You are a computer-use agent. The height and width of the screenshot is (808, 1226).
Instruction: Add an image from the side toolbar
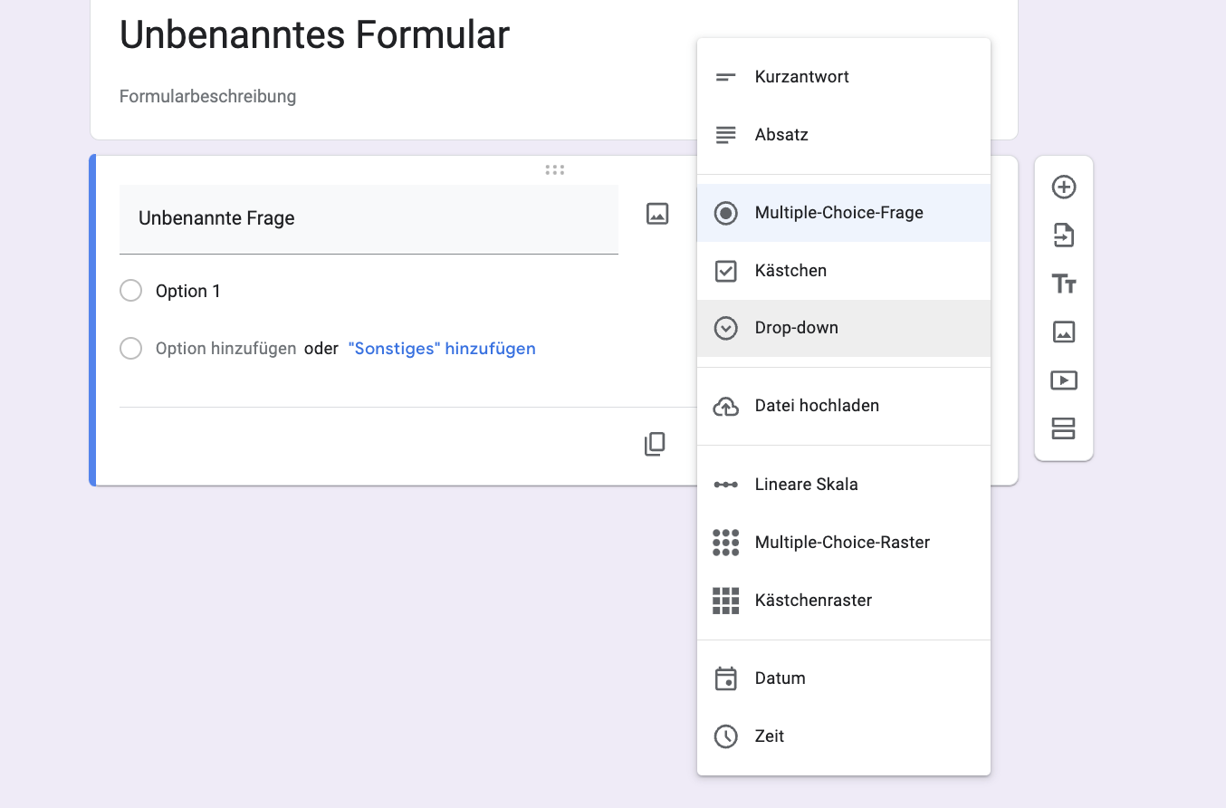pyautogui.click(x=1064, y=332)
